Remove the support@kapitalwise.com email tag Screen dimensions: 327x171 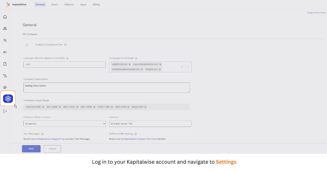pyautogui.click(x=160, y=64)
